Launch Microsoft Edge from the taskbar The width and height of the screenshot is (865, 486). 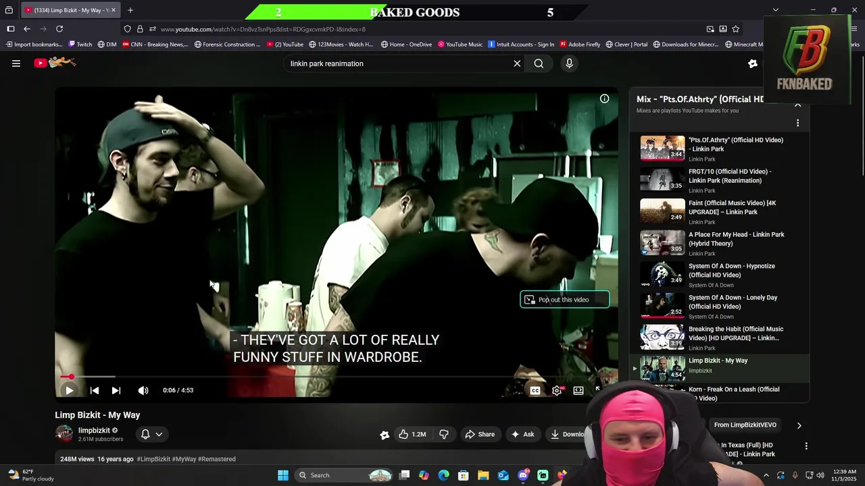coord(443,475)
